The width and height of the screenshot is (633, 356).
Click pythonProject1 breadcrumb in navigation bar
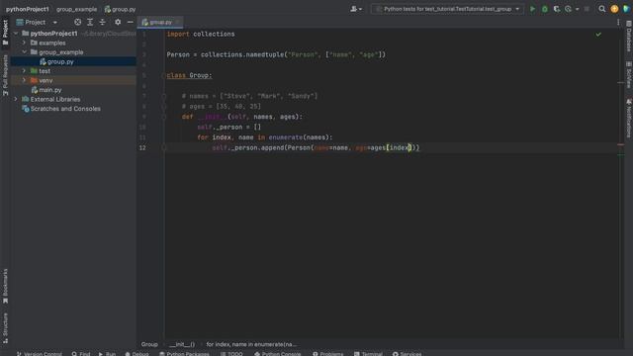click(x=27, y=9)
